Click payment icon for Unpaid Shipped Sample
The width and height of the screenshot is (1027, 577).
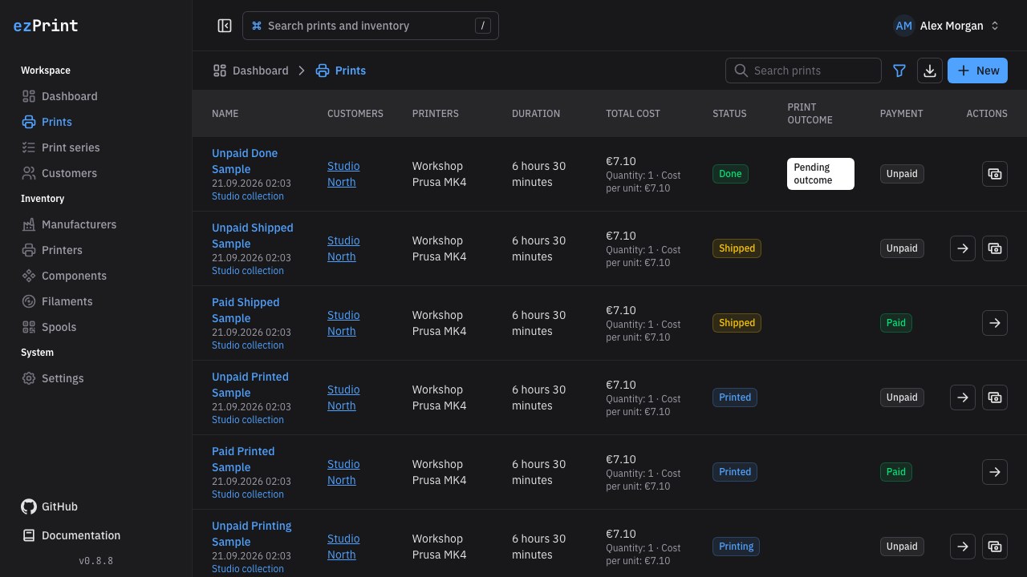click(x=995, y=248)
